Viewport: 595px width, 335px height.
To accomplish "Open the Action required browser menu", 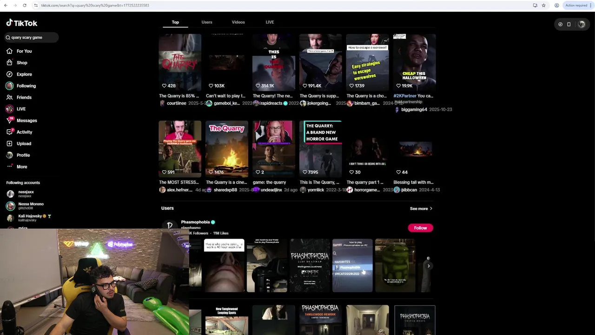I will click(578, 5).
